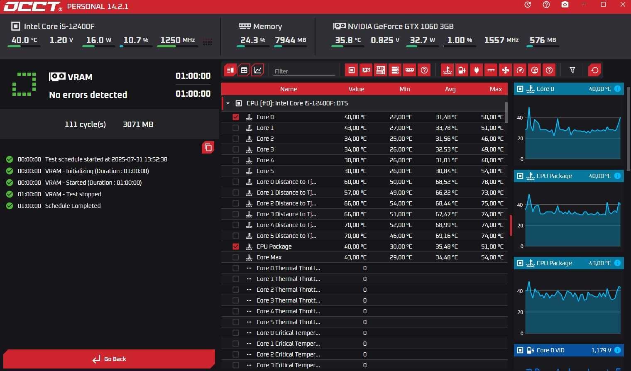Show current sensors filter icon
Image resolution: width=631 pixels, height=371 pixels.
pyautogui.click(x=491, y=70)
